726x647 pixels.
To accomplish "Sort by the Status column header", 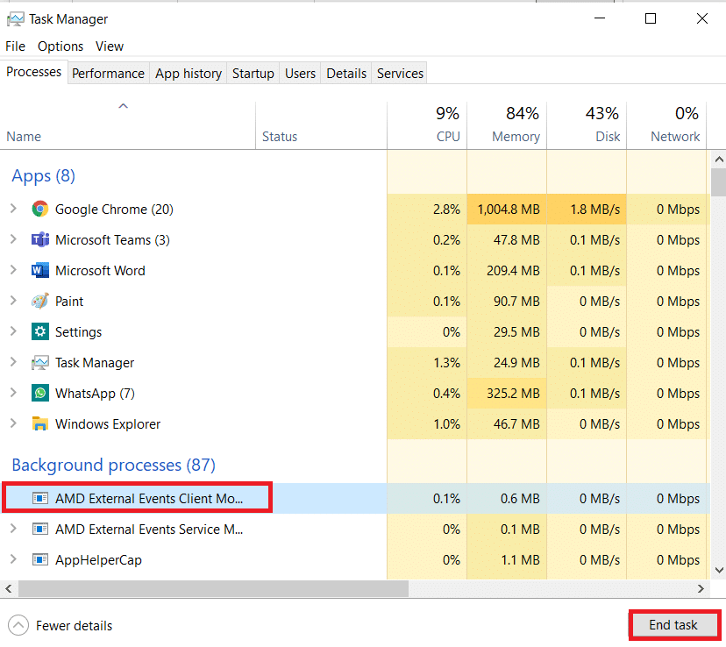I will [x=321, y=126].
